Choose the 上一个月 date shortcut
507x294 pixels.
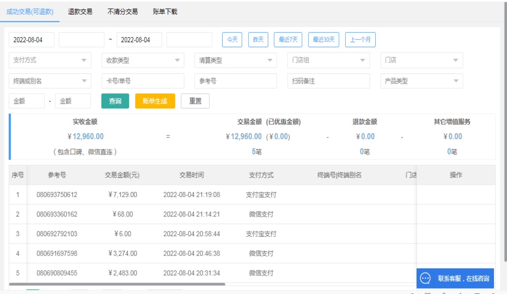point(360,40)
